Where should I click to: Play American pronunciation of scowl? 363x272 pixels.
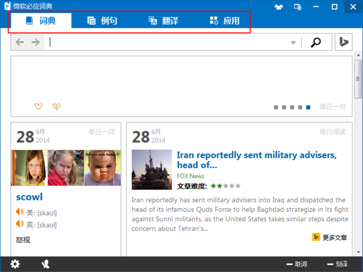pyautogui.click(x=20, y=212)
